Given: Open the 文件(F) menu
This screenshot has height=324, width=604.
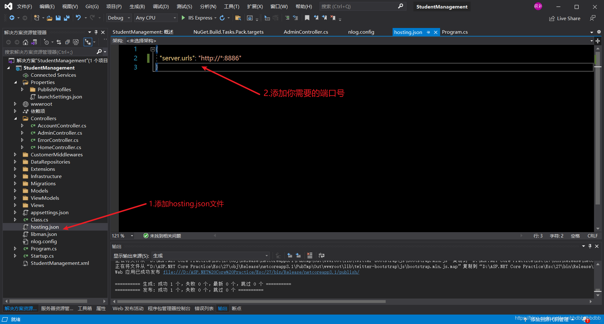Looking at the screenshot, I should [24, 6].
